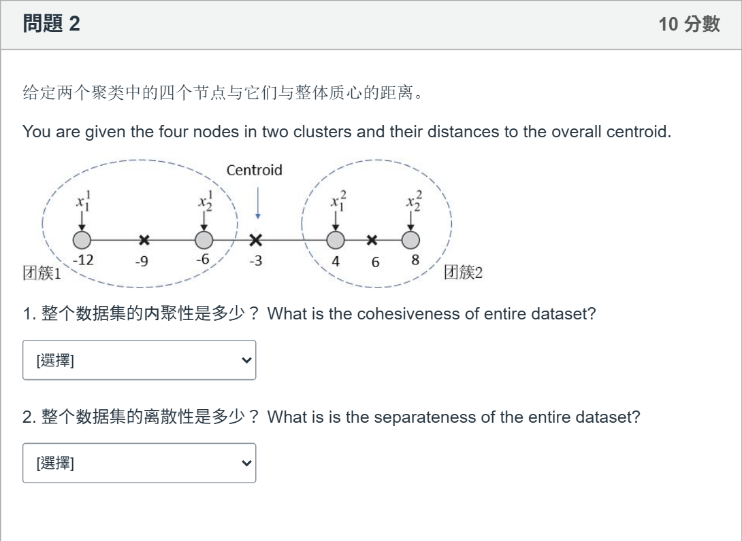The image size is (742, 541).
Task: Click the overall centroid X marker at -3
Action: tap(255, 240)
